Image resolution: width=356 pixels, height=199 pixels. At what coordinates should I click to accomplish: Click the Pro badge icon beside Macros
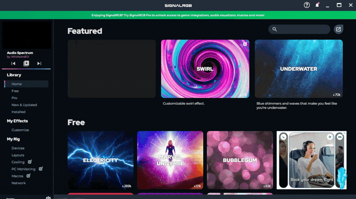[x=28, y=176]
